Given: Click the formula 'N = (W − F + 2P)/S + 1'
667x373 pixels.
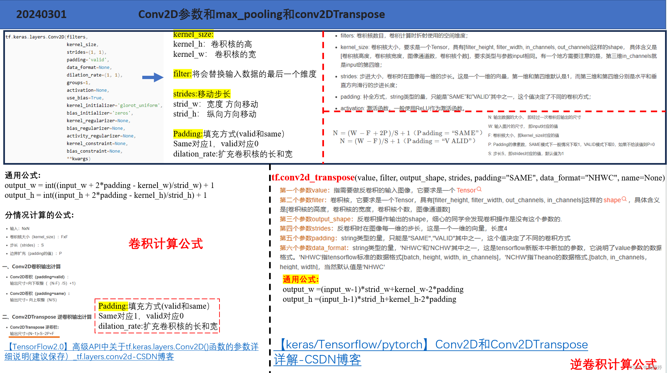Looking at the screenshot, I should (x=408, y=133).
